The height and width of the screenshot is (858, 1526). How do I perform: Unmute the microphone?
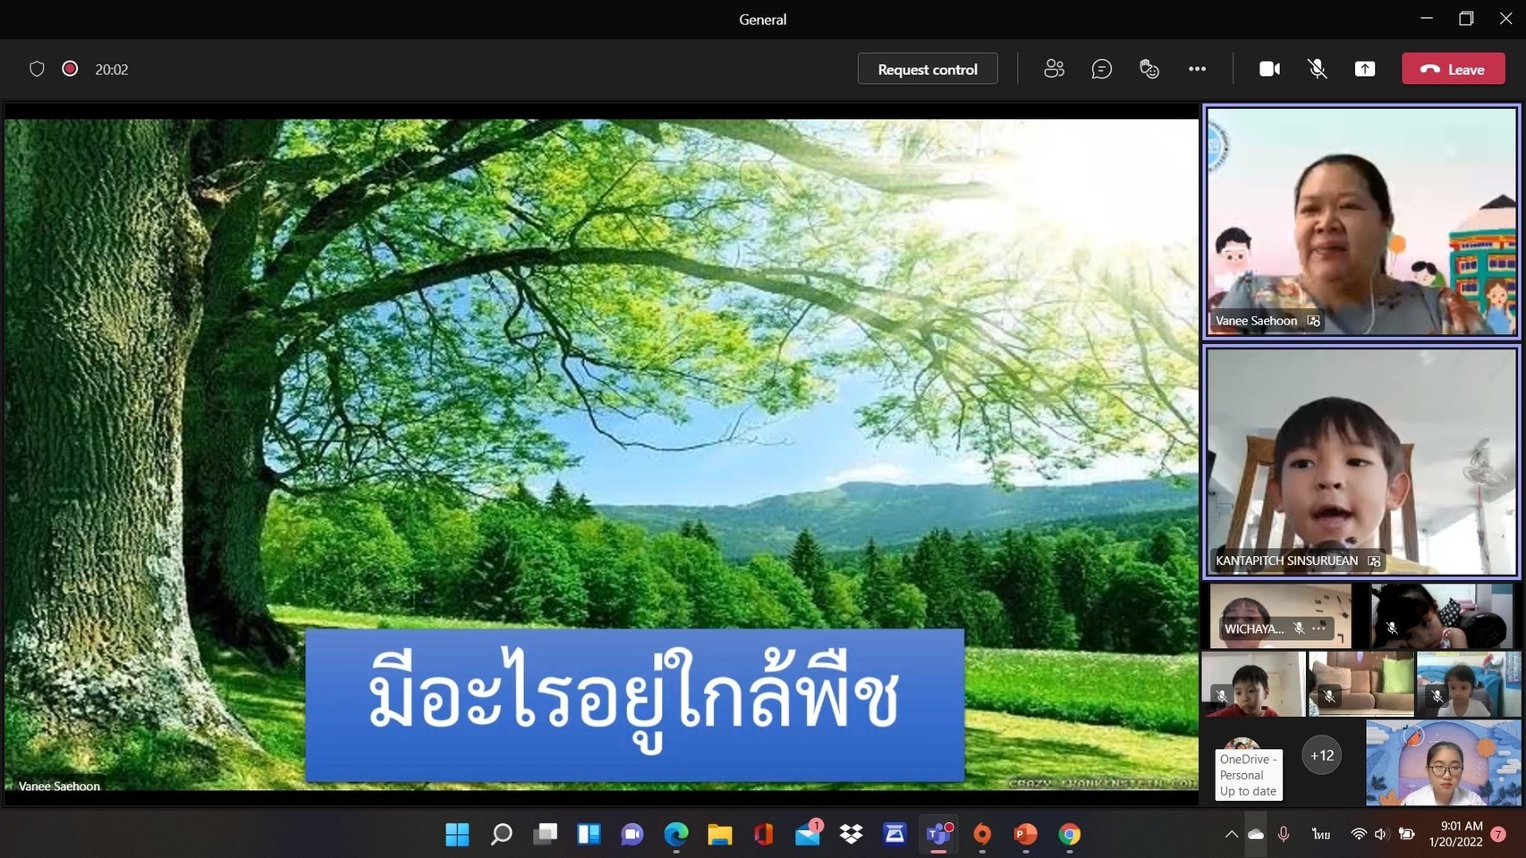click(x=1317, y=69)
